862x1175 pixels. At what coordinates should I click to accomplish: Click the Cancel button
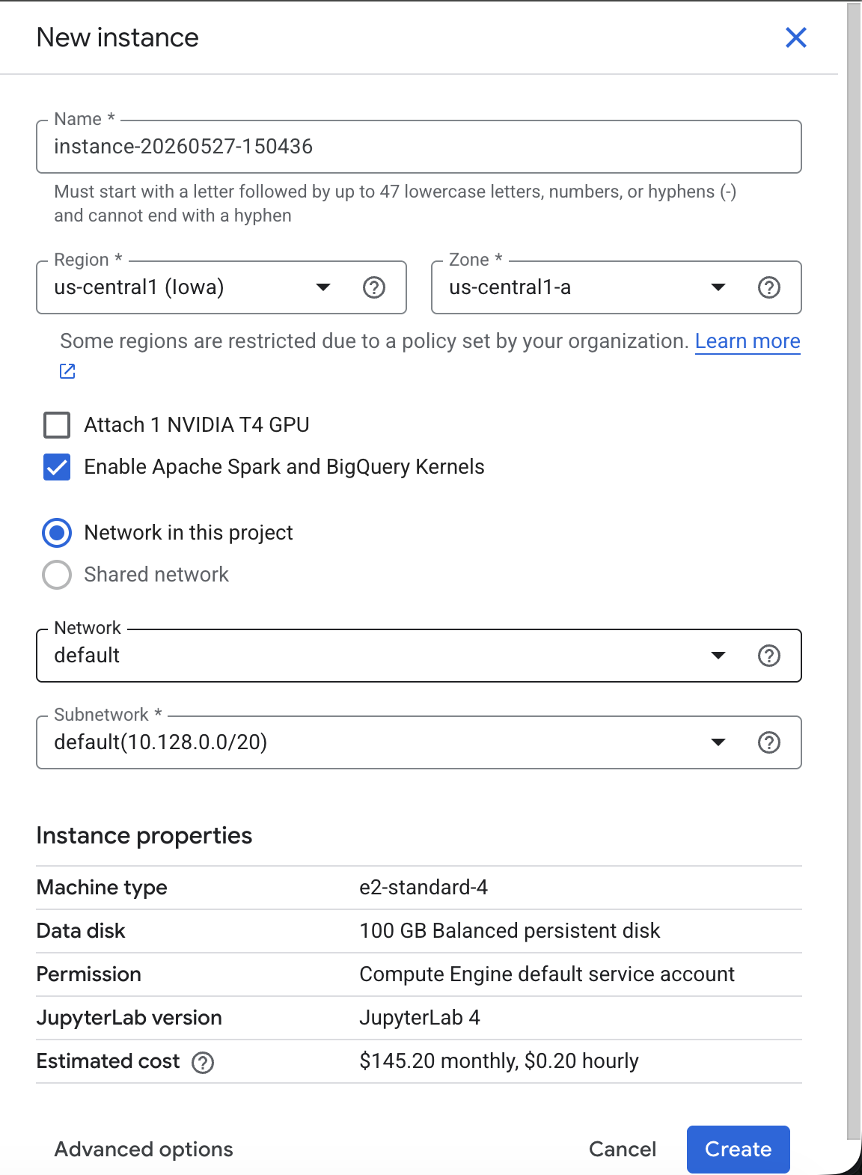[x=623, y=1150]
